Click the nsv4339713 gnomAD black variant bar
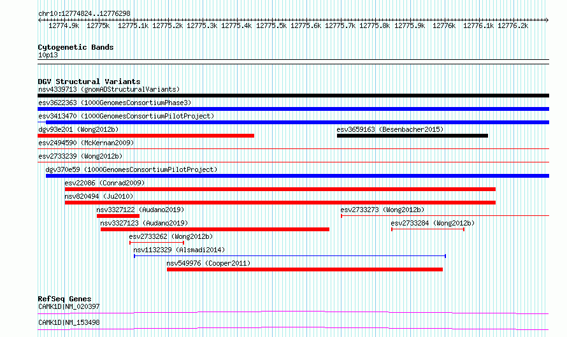 click(293, 96)
